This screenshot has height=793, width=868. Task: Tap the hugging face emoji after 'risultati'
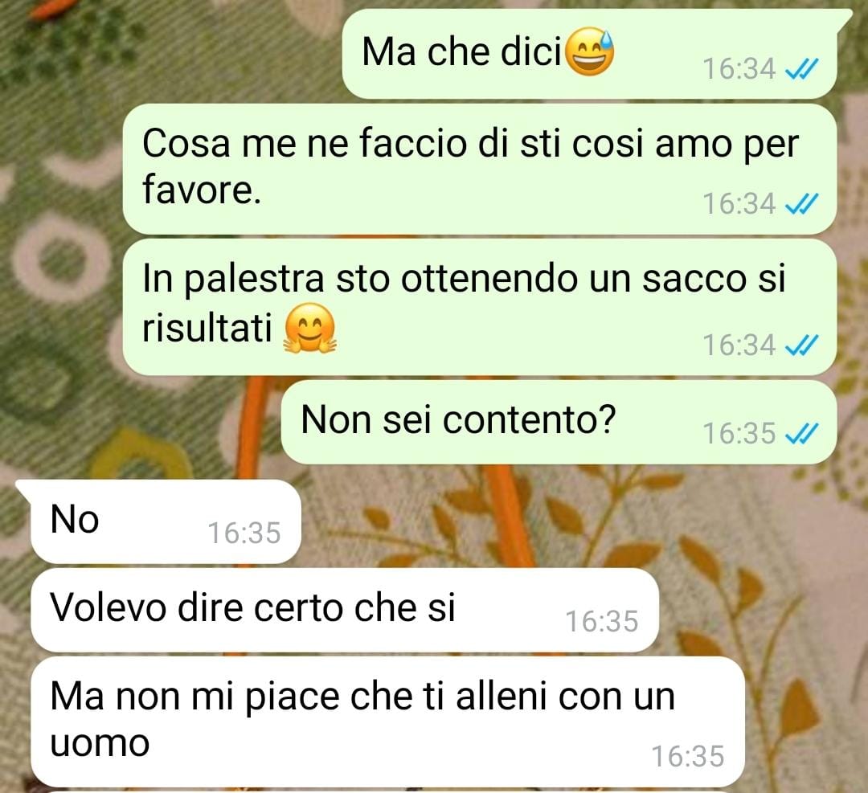coord(309,328)
